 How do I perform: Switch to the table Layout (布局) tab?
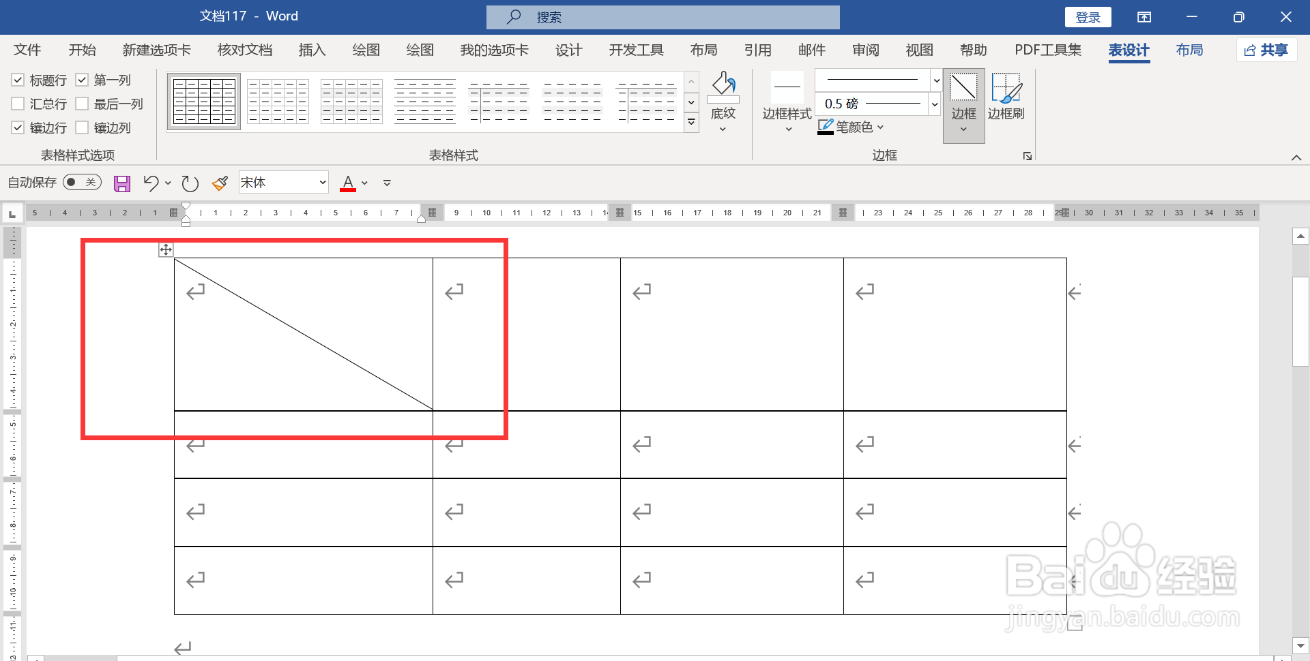click(1189, 50)
